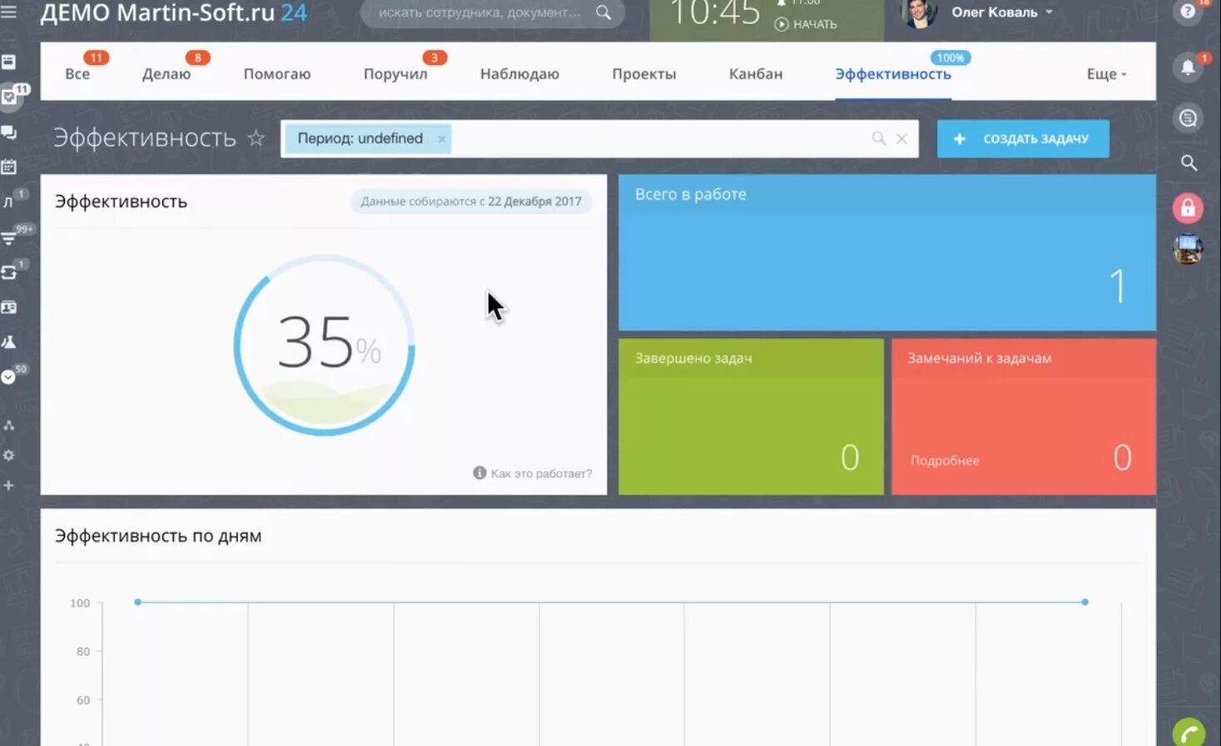This screenshot has height=746, width=1221.
Task: Click the last data point on chart
Action: (1085, 601)
